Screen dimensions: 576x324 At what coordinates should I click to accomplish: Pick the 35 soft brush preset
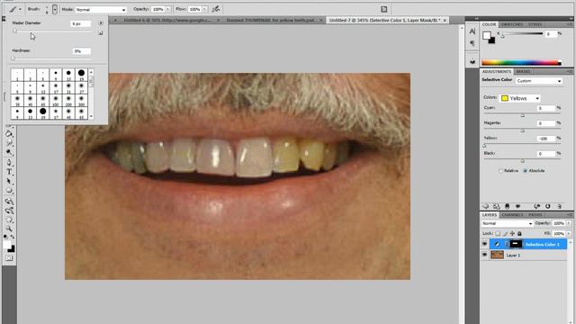click(x=17, y=100)
